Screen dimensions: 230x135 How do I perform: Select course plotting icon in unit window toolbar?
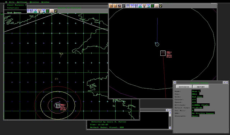pos(124,6)
